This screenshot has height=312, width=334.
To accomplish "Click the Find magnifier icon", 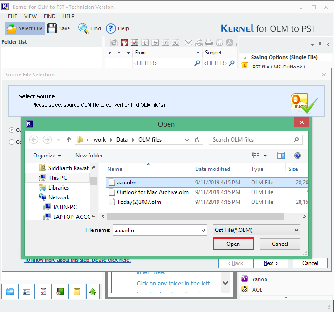I will [x=83, y=28].
